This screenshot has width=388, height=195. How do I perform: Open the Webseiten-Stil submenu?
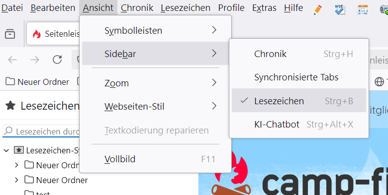pos(155,106)
